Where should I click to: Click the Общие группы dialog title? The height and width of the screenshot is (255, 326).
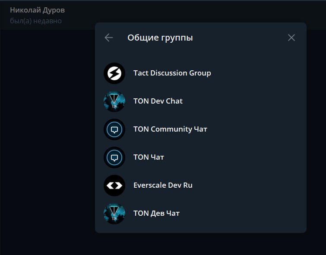(160, 38)
